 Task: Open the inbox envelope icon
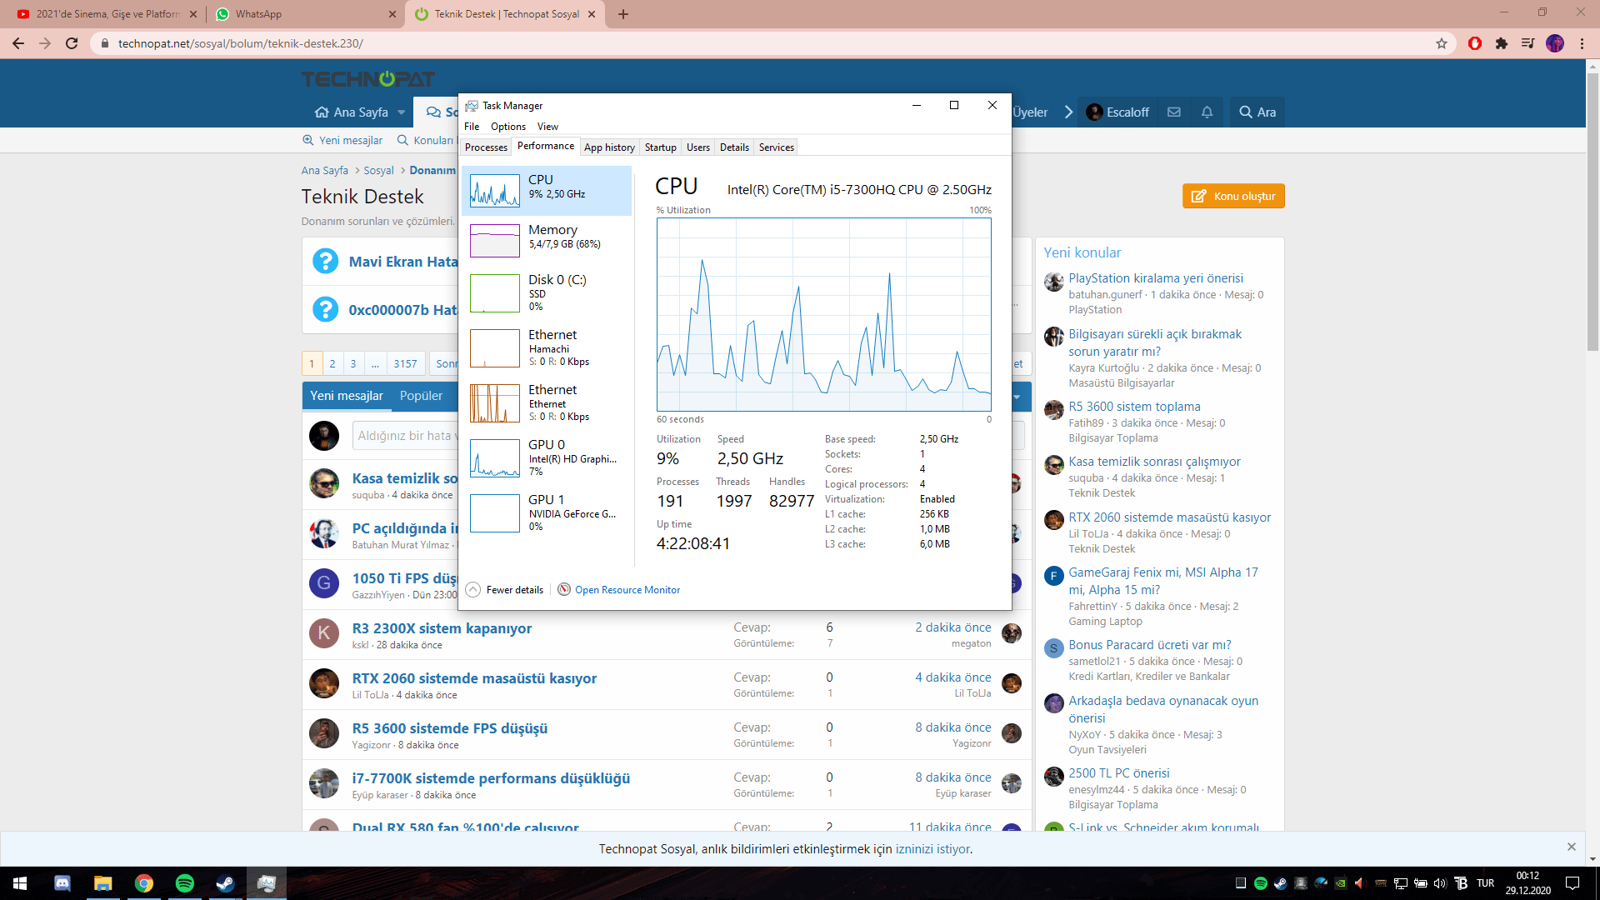pos(1173,112)
